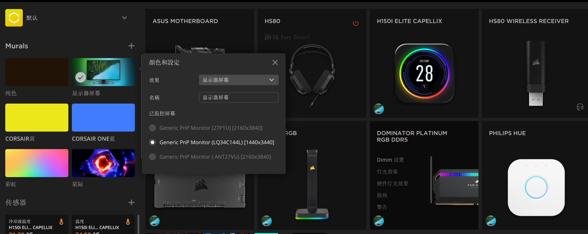Click the HS80 card title
The width and height of the screenshot is (588, 234).
(x=272, y=21)
